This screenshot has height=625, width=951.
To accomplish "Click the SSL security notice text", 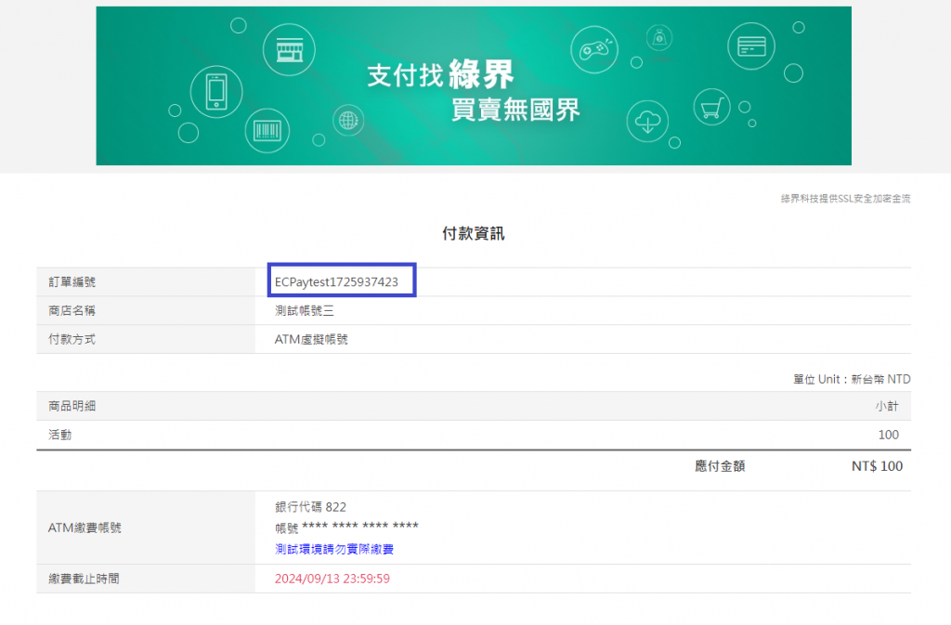I will click(845, 198).
